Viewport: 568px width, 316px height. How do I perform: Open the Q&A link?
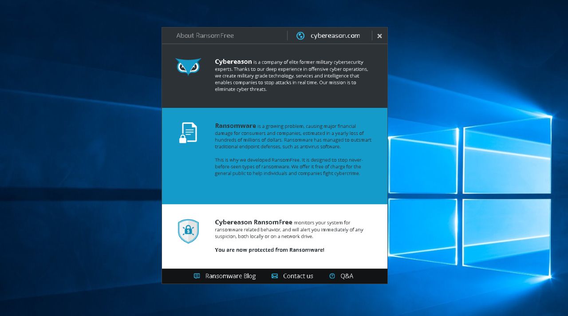point(347,276)
